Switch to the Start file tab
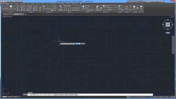 (5, 14)
